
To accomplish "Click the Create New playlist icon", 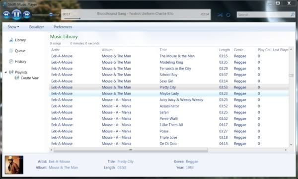I will point(17,78).
